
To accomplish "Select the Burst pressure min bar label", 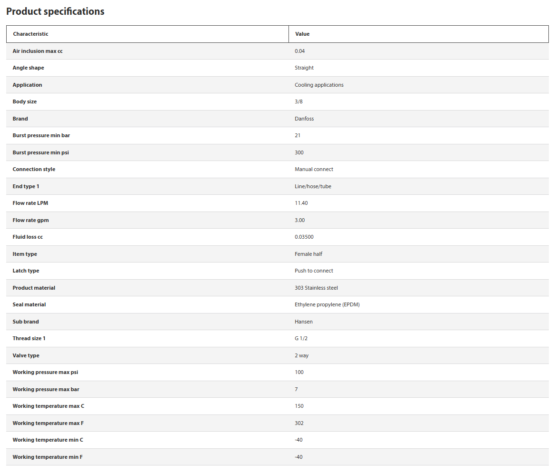I will [41, 136].
